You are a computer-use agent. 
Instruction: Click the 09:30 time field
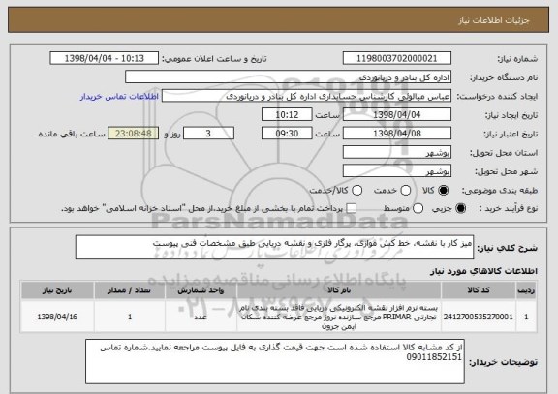click(x=287, y=134)
